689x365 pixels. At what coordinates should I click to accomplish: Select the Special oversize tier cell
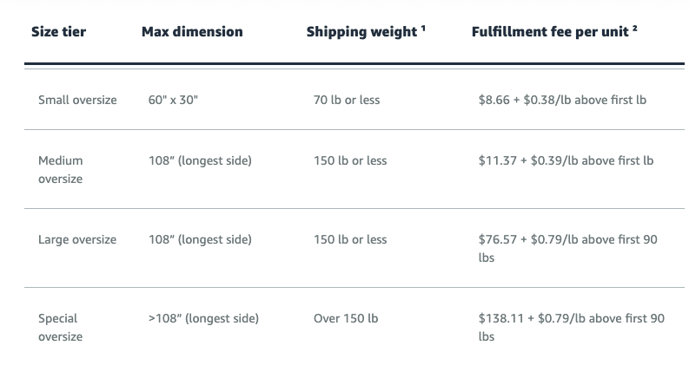coord(61,327)
